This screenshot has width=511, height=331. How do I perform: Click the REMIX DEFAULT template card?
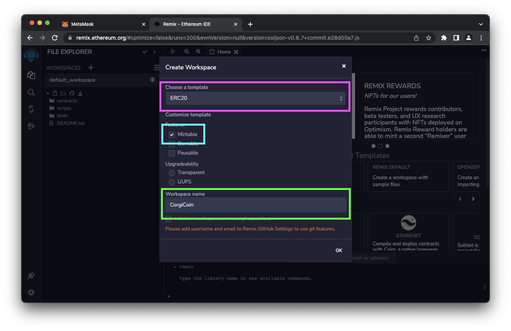point(409,176)
